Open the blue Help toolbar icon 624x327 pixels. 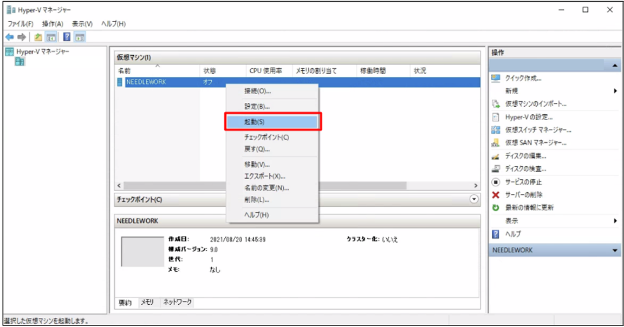pos(67,37)
